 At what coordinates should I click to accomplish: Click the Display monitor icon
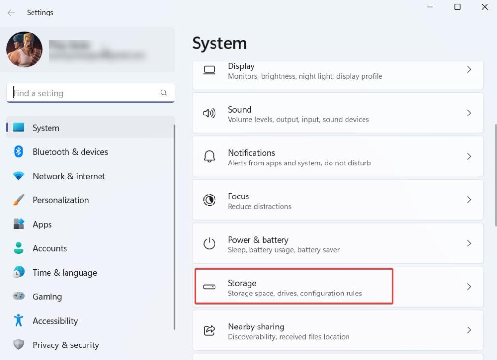209,70
